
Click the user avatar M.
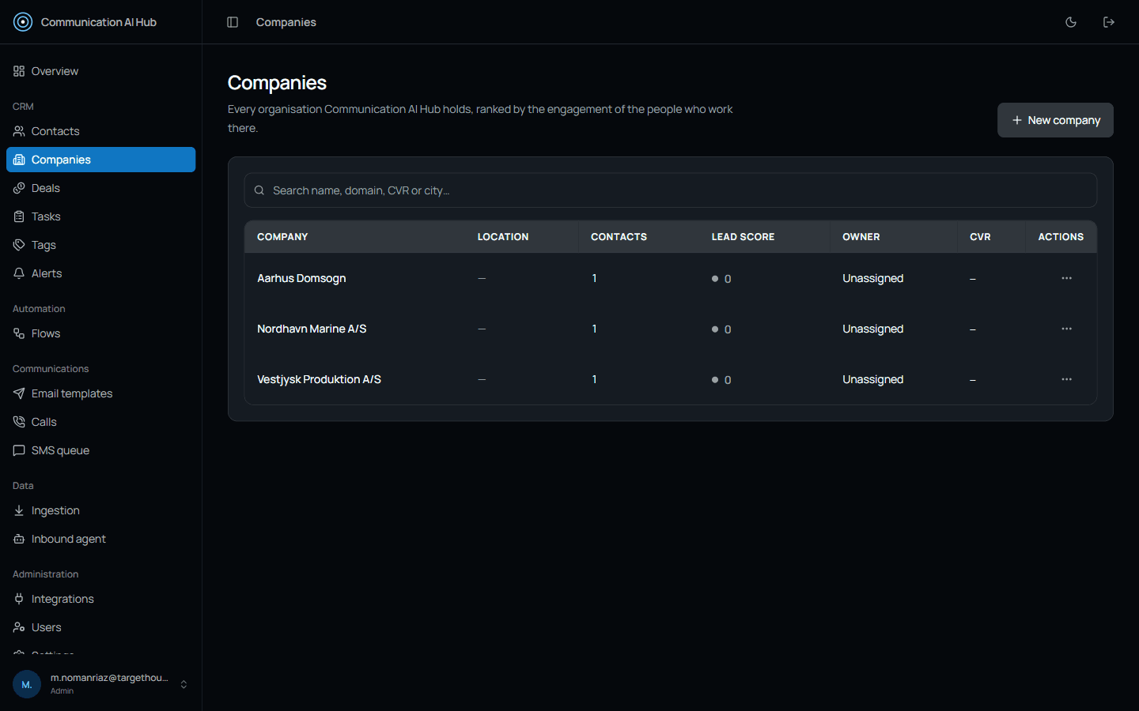(x=27, y=684)
